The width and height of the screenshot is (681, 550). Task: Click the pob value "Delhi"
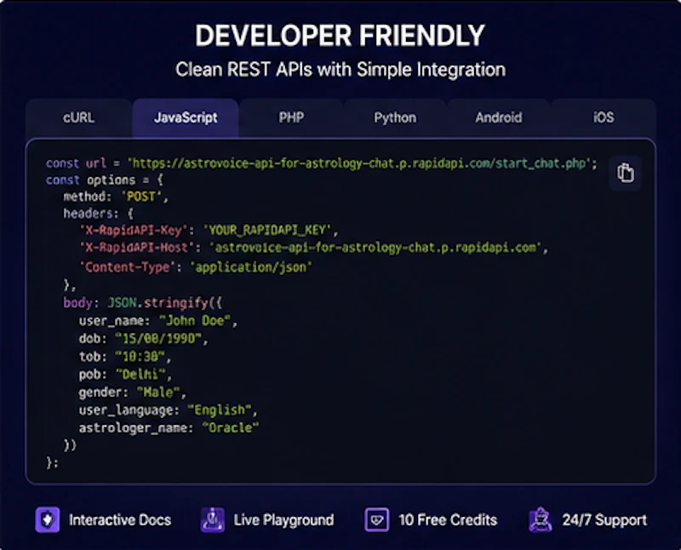pos(140,374)
